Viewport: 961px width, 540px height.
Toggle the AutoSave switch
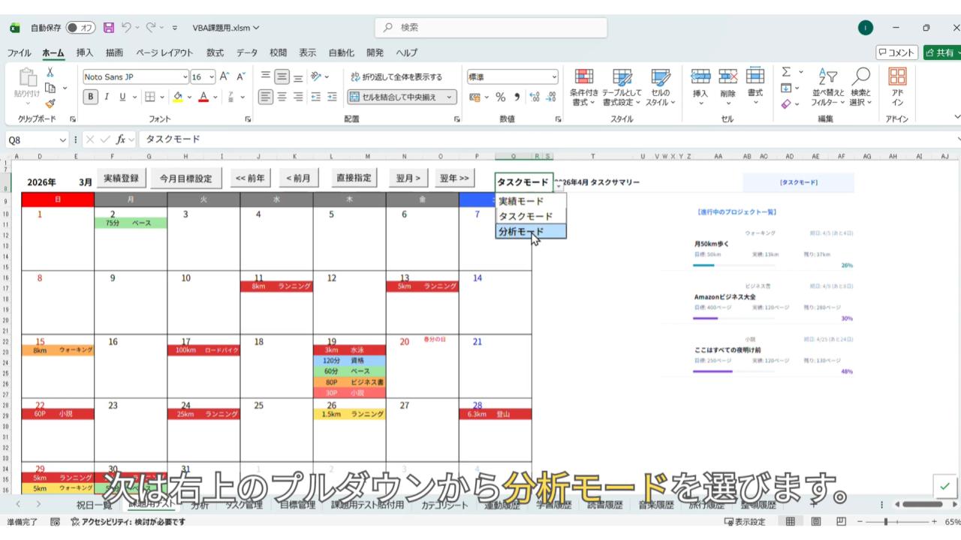point(80,28)
